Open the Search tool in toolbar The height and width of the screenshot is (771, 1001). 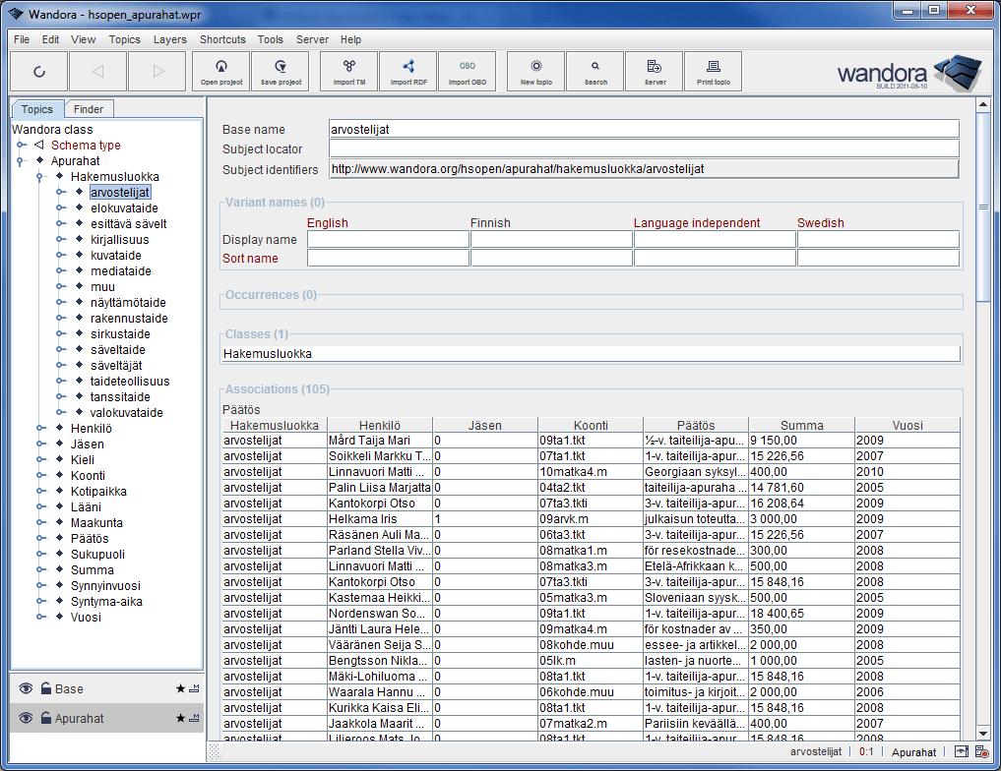click(x=595, y=72)
